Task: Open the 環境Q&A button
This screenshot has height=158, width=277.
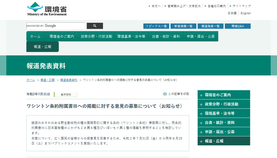Action: (237, 26)
